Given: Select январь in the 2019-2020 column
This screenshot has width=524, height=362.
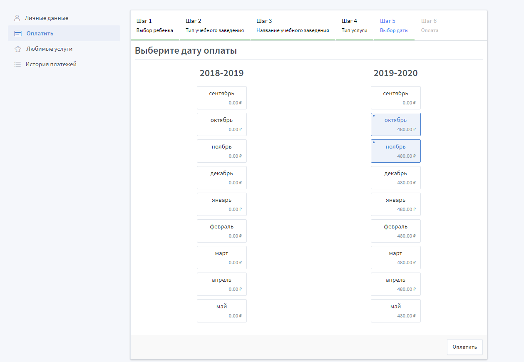Looking at the screenshot, I should [x=395, y=204].
